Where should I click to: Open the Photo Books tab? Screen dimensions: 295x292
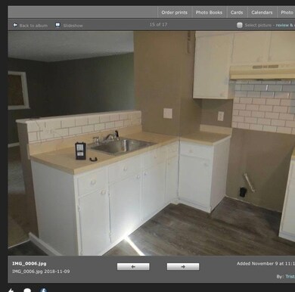pos(209,12)
